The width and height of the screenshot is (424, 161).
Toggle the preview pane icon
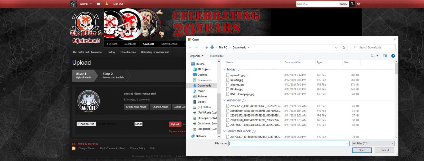click(385, 56)
